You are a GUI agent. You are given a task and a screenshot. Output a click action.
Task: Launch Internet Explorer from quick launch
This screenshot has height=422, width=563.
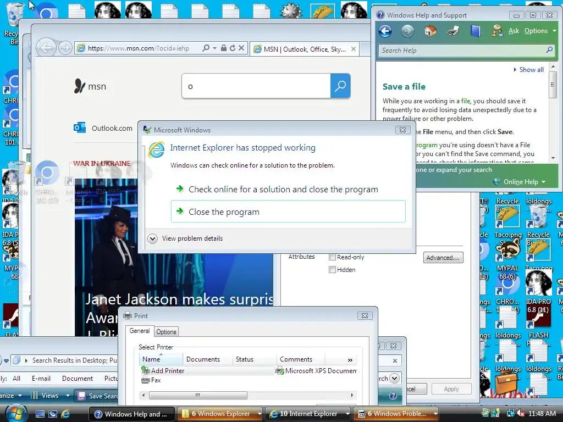[65, 414]
